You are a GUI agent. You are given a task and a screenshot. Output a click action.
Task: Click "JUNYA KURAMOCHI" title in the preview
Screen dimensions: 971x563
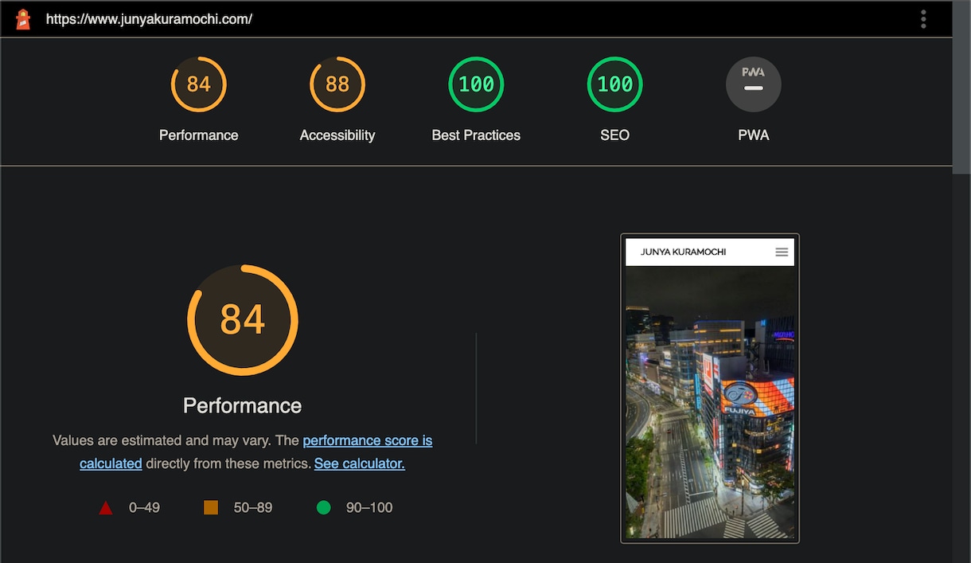[x=683, y=252]
